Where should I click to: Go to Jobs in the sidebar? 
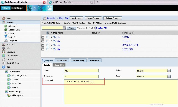[x=8, y=48]
